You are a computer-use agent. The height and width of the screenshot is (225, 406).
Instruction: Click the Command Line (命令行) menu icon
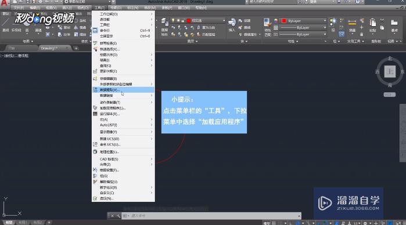click(x=95, y=31)
